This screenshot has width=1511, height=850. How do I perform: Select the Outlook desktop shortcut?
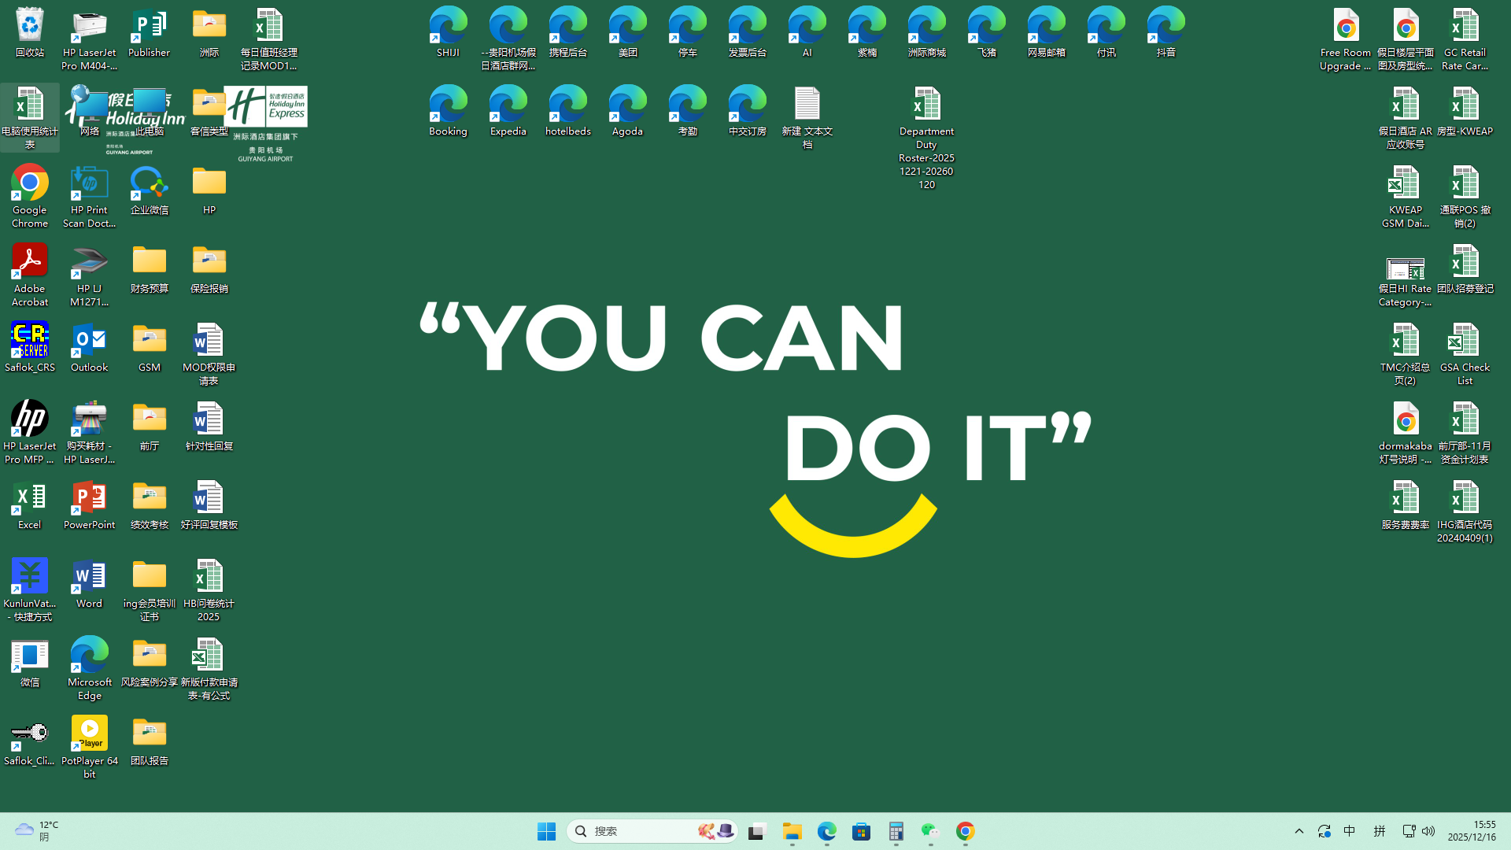[x=89, y=346]
